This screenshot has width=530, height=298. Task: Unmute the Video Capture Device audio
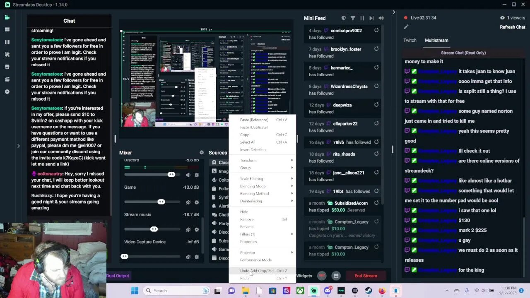tap(188, 257)
